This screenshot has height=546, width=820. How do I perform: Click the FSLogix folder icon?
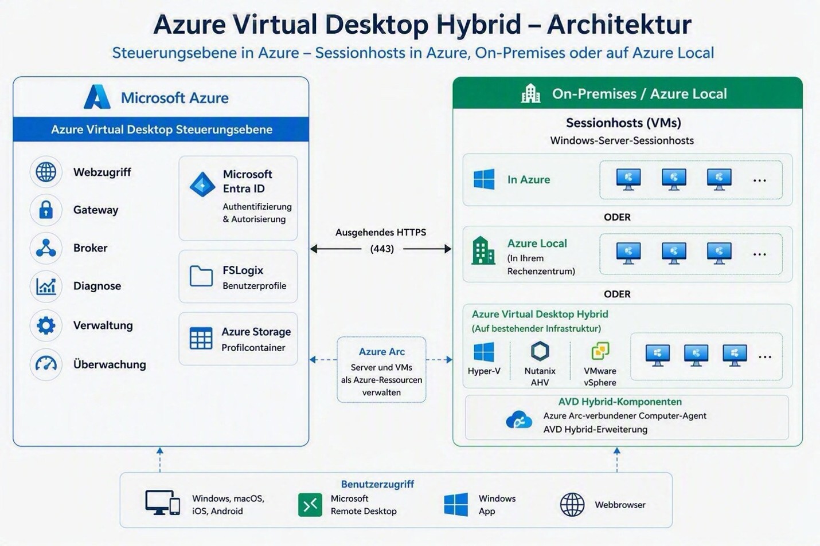[x=201, y=276]
